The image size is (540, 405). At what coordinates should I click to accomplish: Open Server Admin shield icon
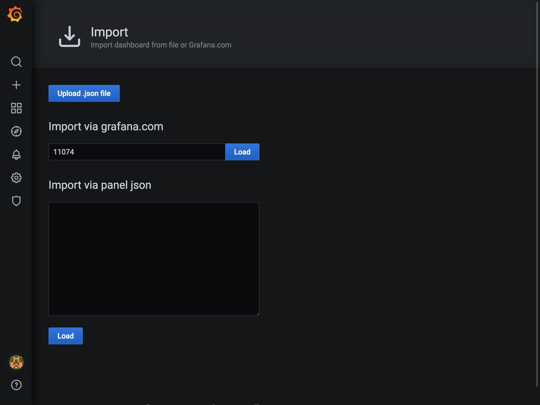coord(16,201)
